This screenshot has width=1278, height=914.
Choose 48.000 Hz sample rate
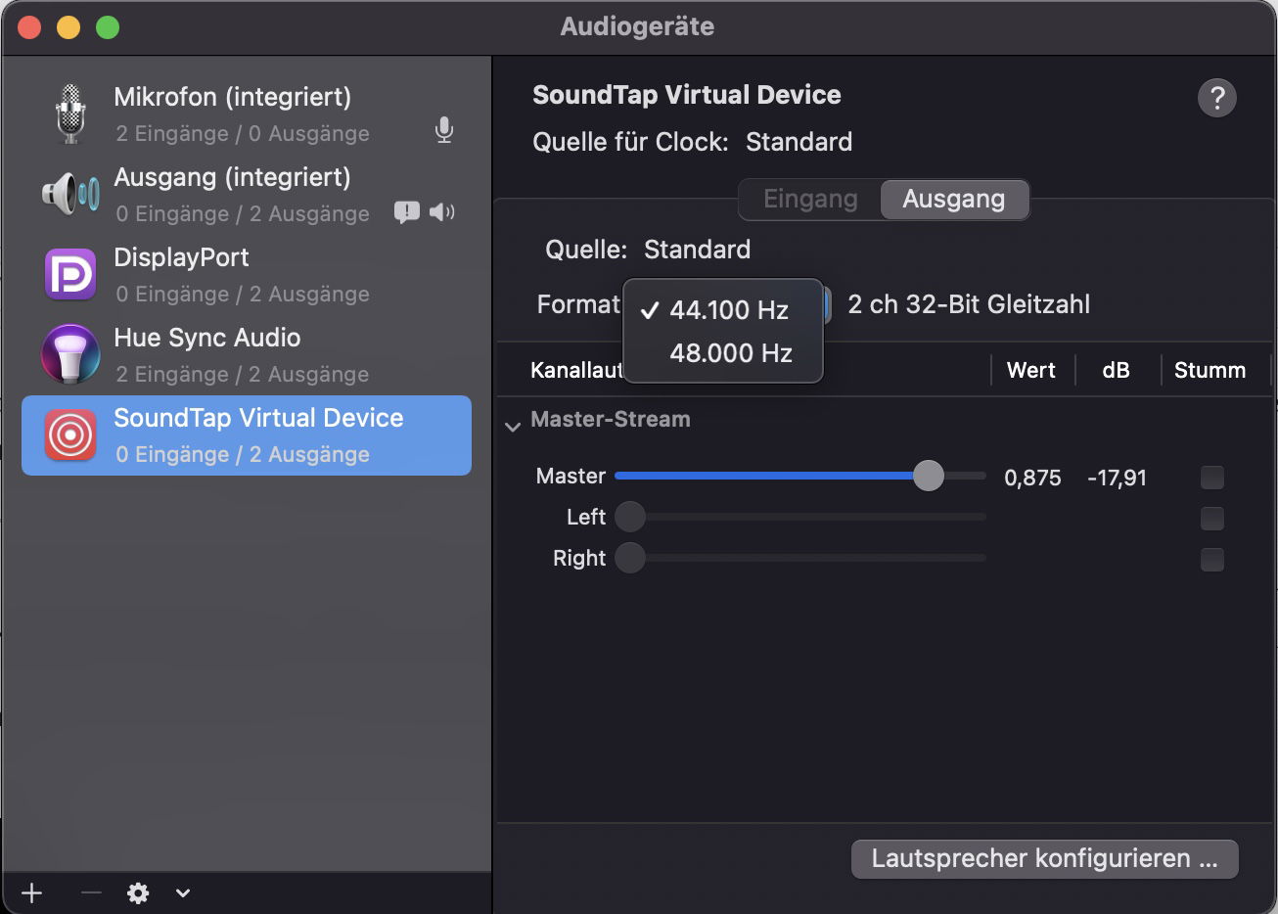coord(723,353)
